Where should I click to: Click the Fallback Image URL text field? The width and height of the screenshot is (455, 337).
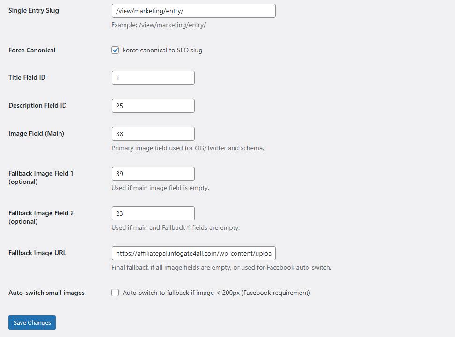point(193,253)
